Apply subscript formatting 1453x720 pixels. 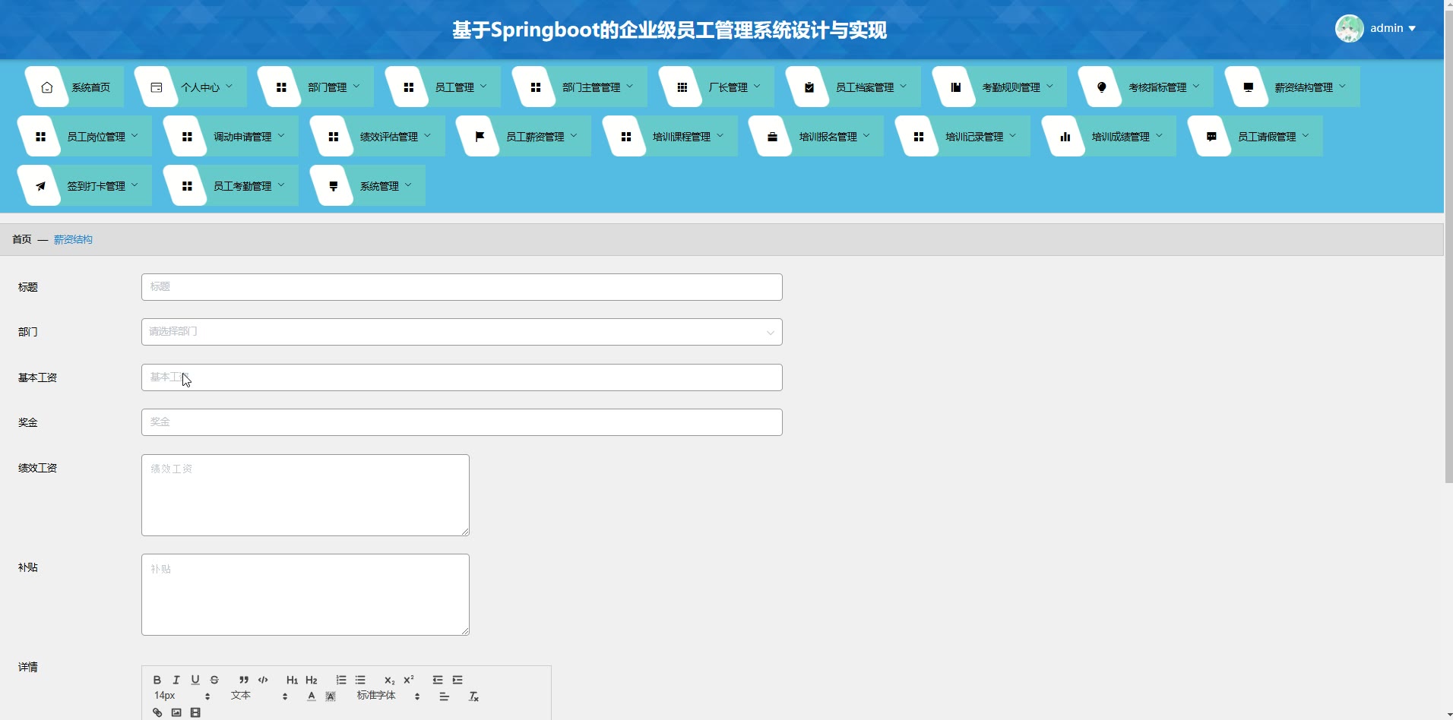click(x=389, y=680)
